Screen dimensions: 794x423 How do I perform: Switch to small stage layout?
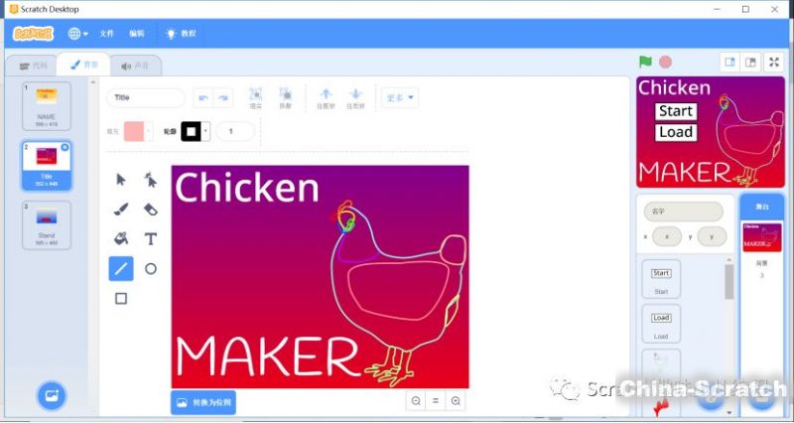(x=730, y=62)
